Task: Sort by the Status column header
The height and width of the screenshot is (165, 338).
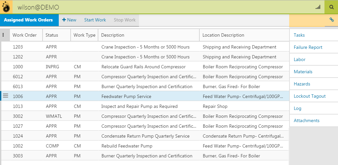Action: point(52,35)
